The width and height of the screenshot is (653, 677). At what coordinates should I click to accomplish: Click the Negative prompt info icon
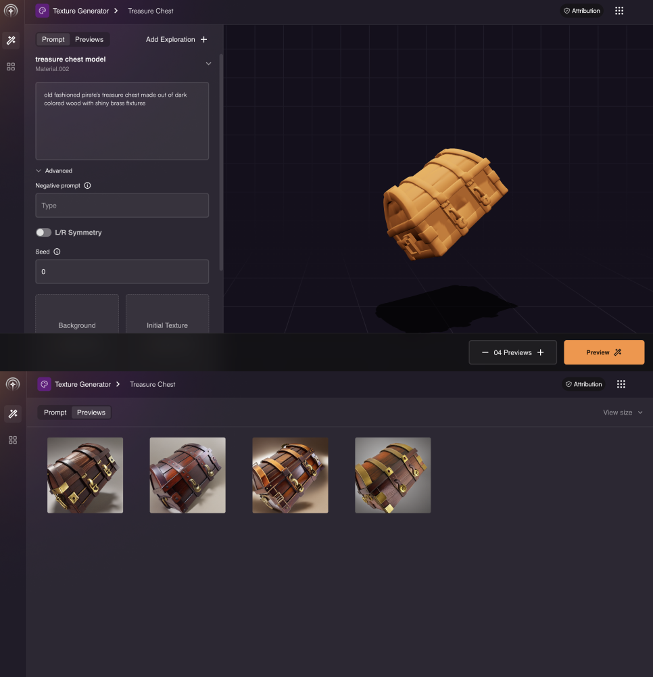(88, 186)
